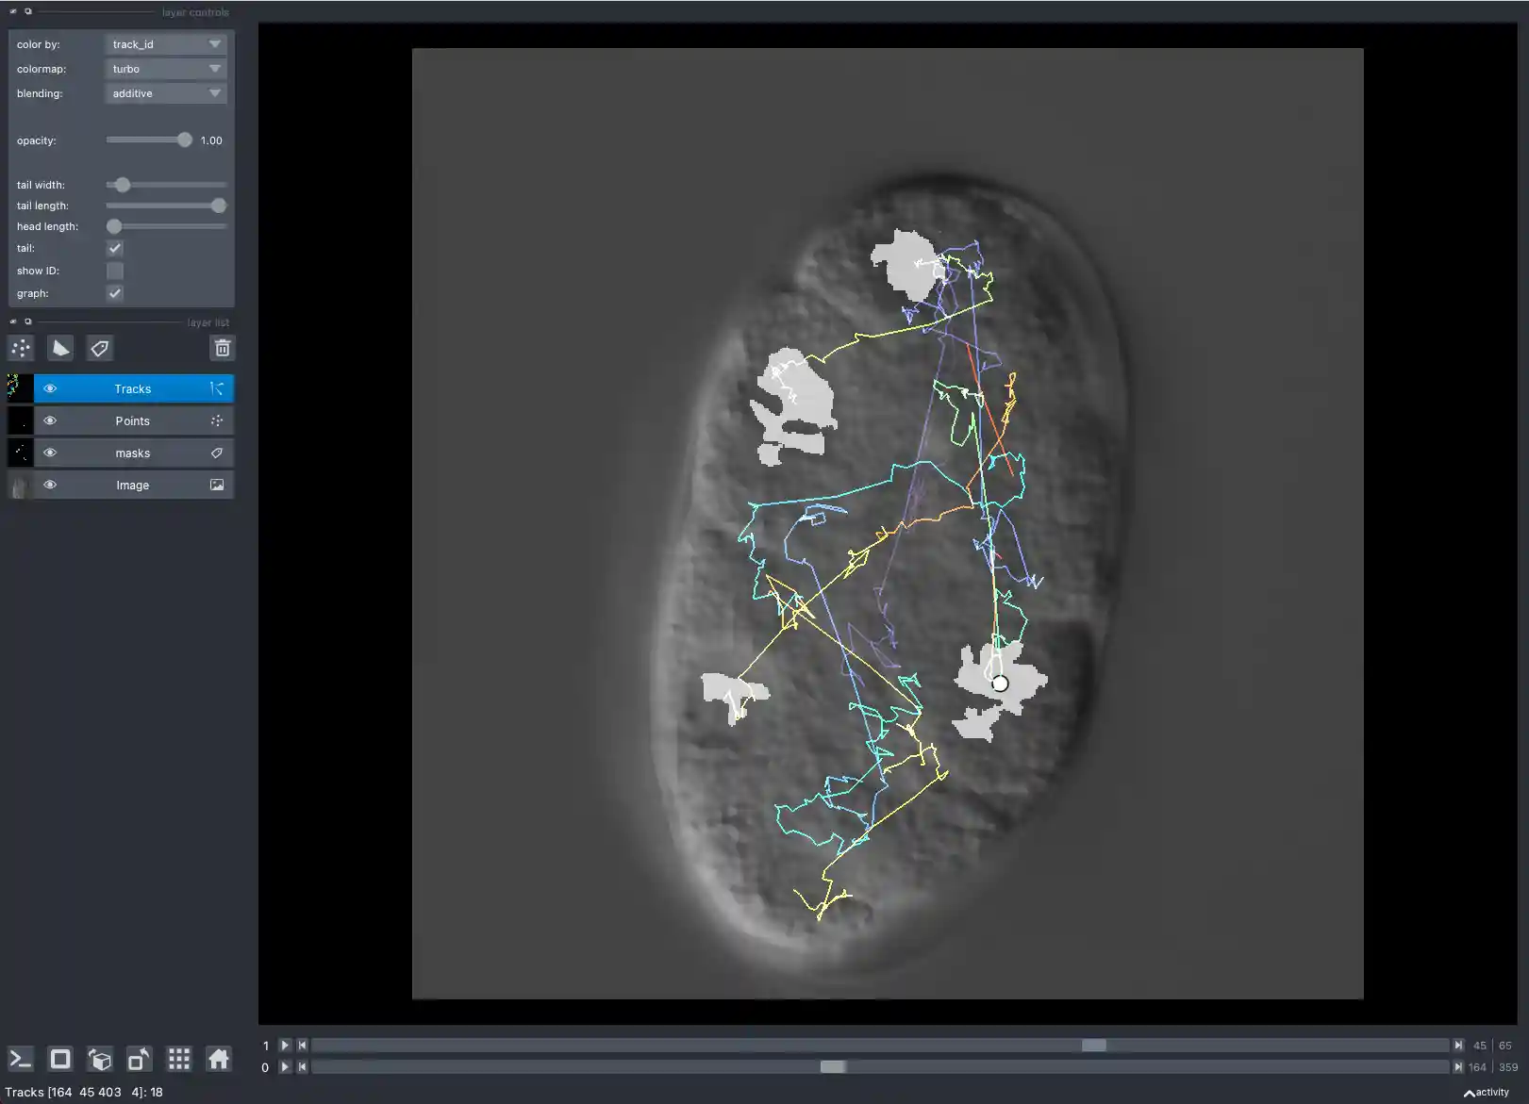This screenshot has height=1104, width=1529.
Task: Open the colormap dropdown
Action: click(165, 68)
